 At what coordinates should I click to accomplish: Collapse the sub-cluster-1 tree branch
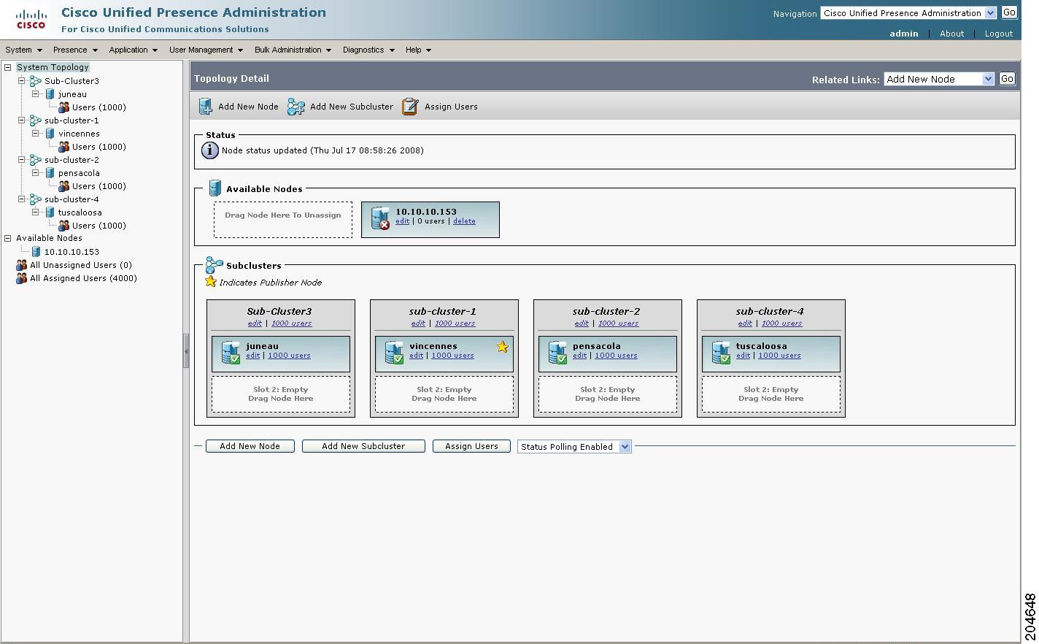pyautogui.click(x=22, y=120)
